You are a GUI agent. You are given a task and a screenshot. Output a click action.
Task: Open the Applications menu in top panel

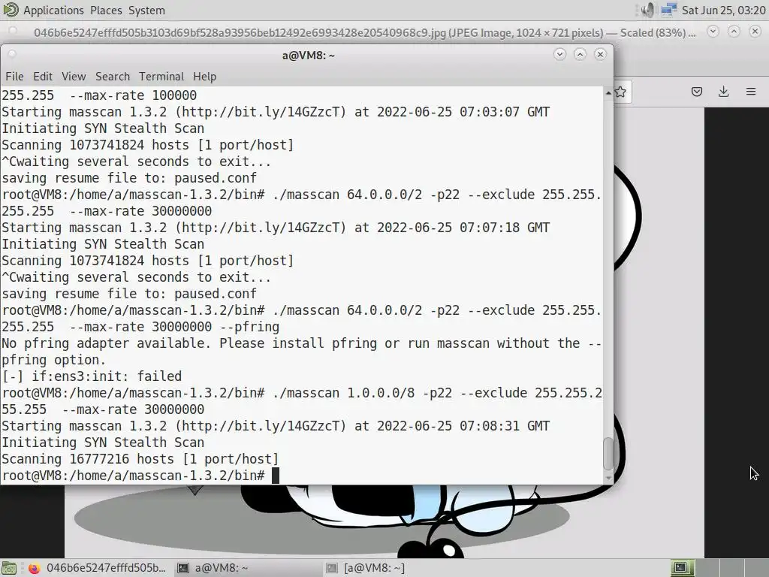coord(53,11)
